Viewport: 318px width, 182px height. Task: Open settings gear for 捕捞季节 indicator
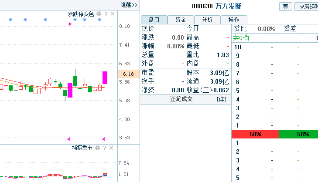pyautogui.click(x=98, y=148)
